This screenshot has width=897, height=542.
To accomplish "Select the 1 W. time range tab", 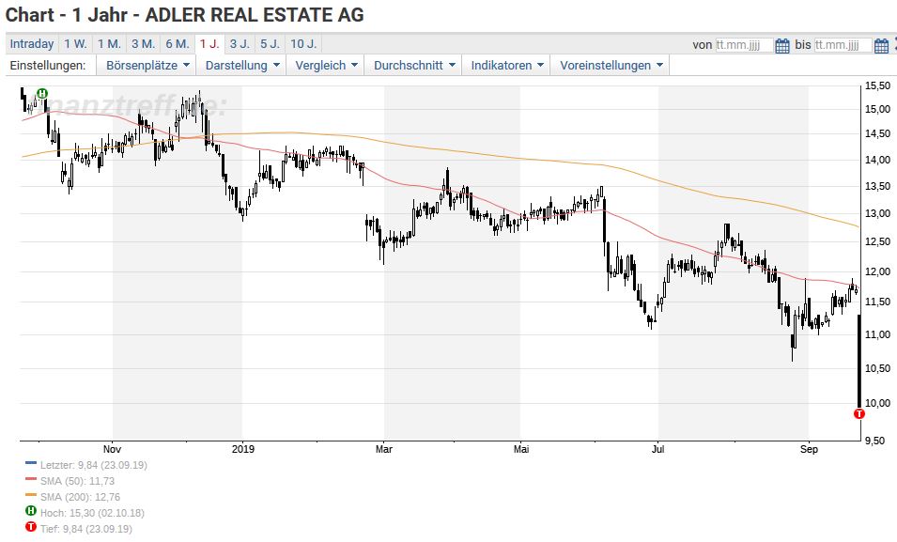I will coord(75,44).
